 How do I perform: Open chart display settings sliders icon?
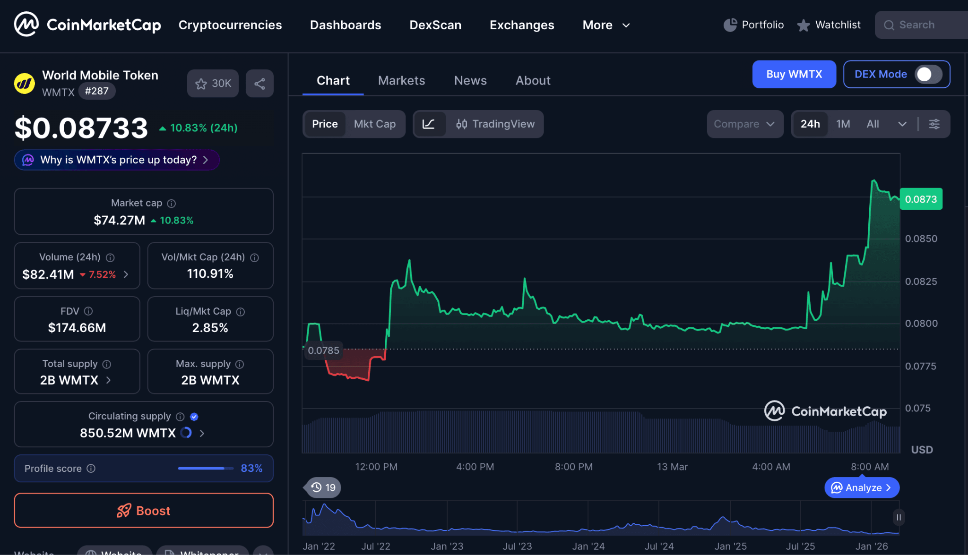pyautogui.click(x=934, y=124)
